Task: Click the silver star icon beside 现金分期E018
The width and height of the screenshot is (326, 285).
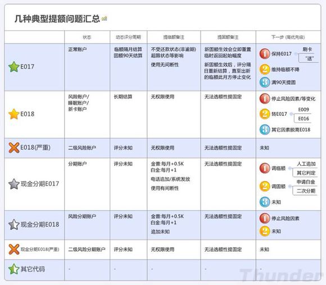Action: click(x=13, y=224)
